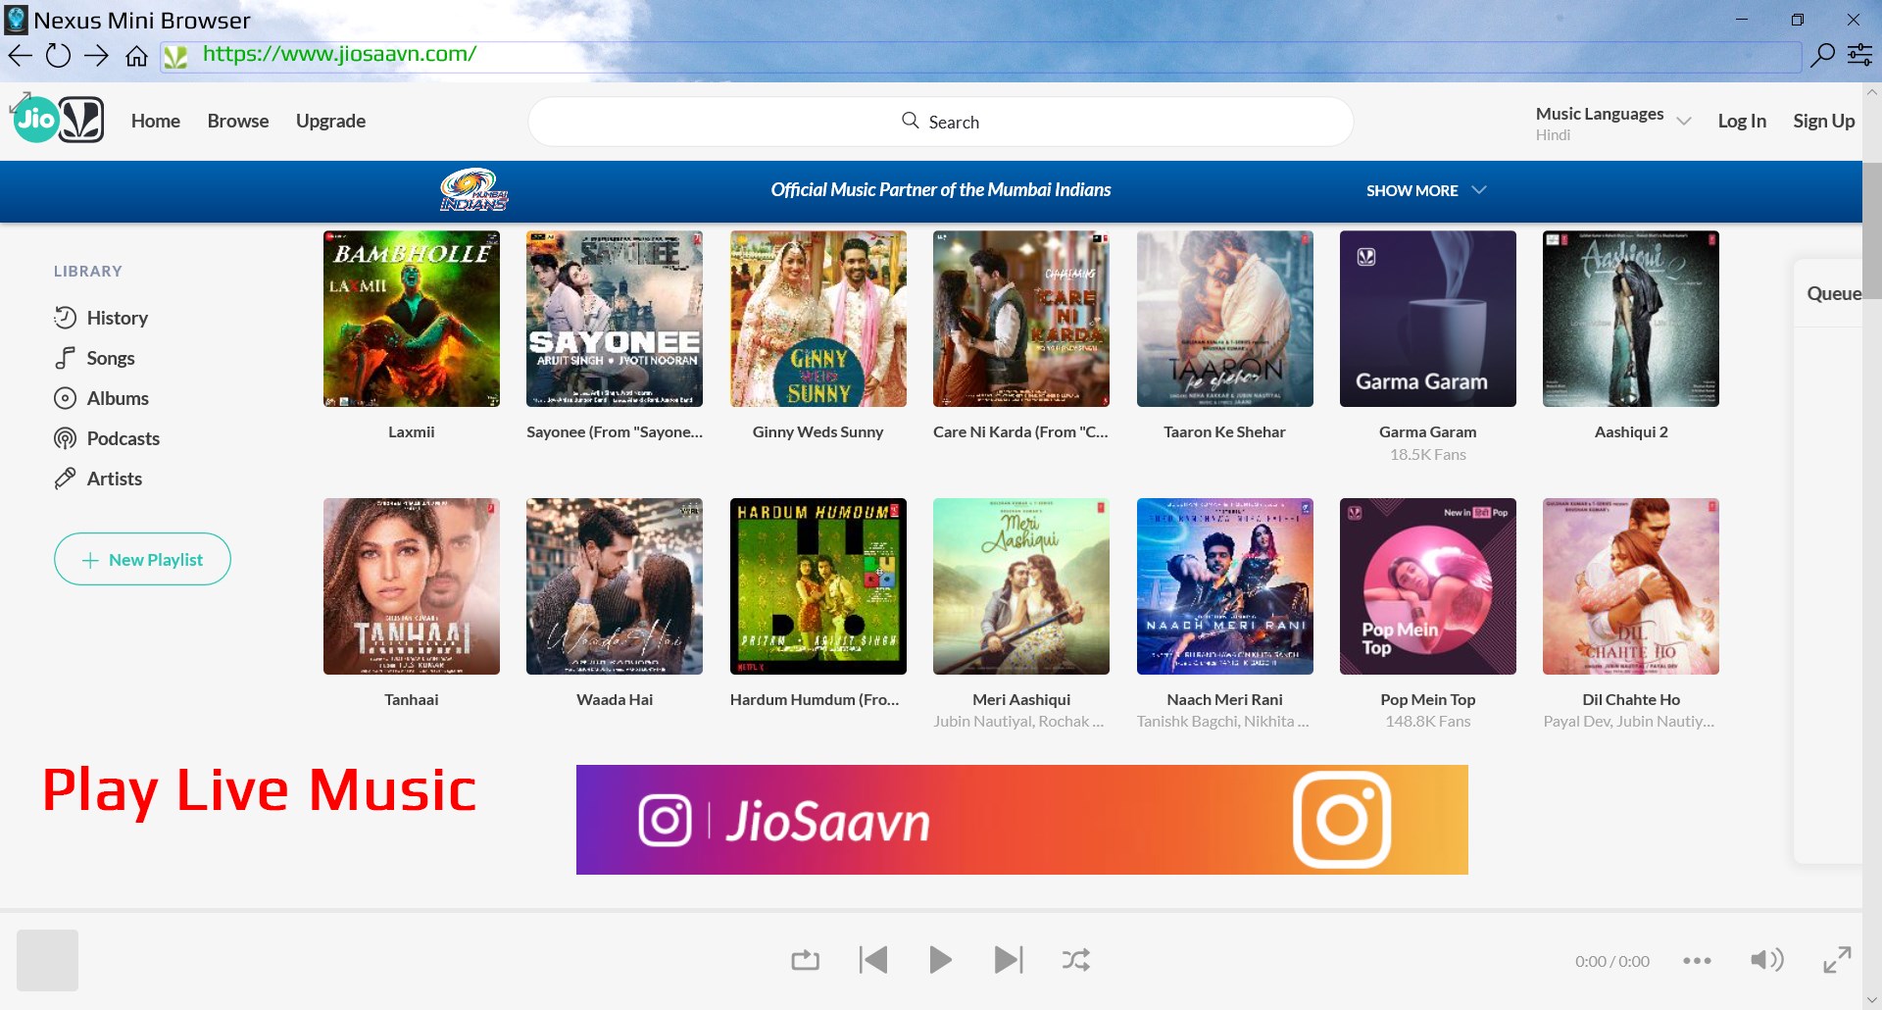Open the Garma Garam playlist cover
1882x1010 pixels.
click(x=1428, y=319)
